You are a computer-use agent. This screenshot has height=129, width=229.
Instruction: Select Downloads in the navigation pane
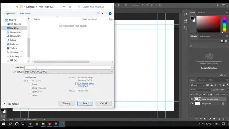pos(16,36)
